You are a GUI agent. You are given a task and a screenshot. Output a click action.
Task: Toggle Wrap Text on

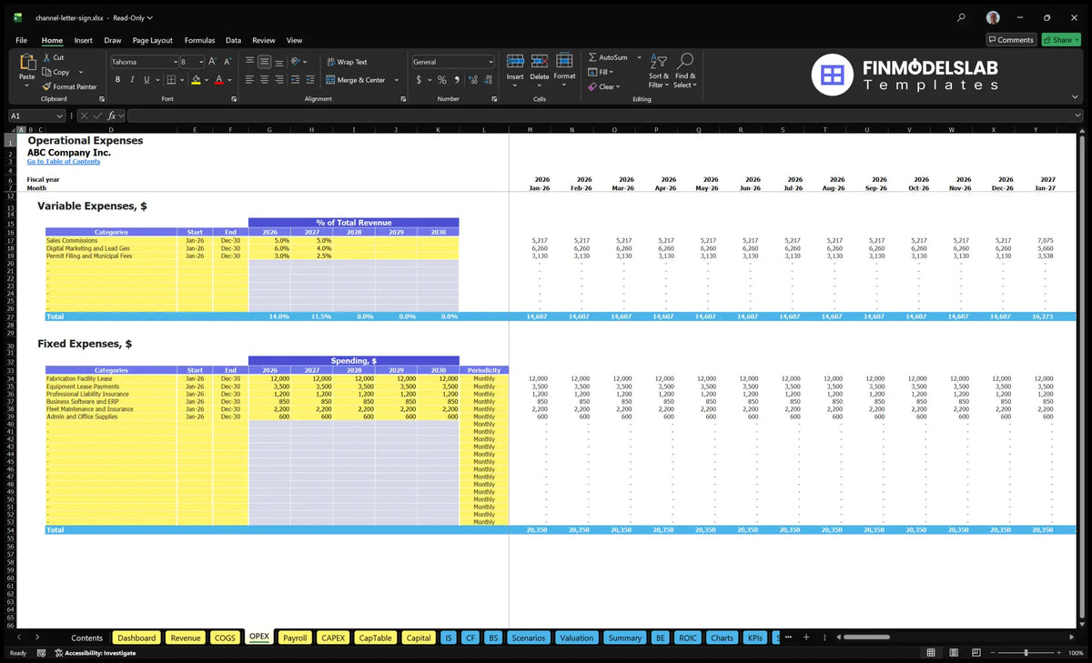(x=347, y=62)
